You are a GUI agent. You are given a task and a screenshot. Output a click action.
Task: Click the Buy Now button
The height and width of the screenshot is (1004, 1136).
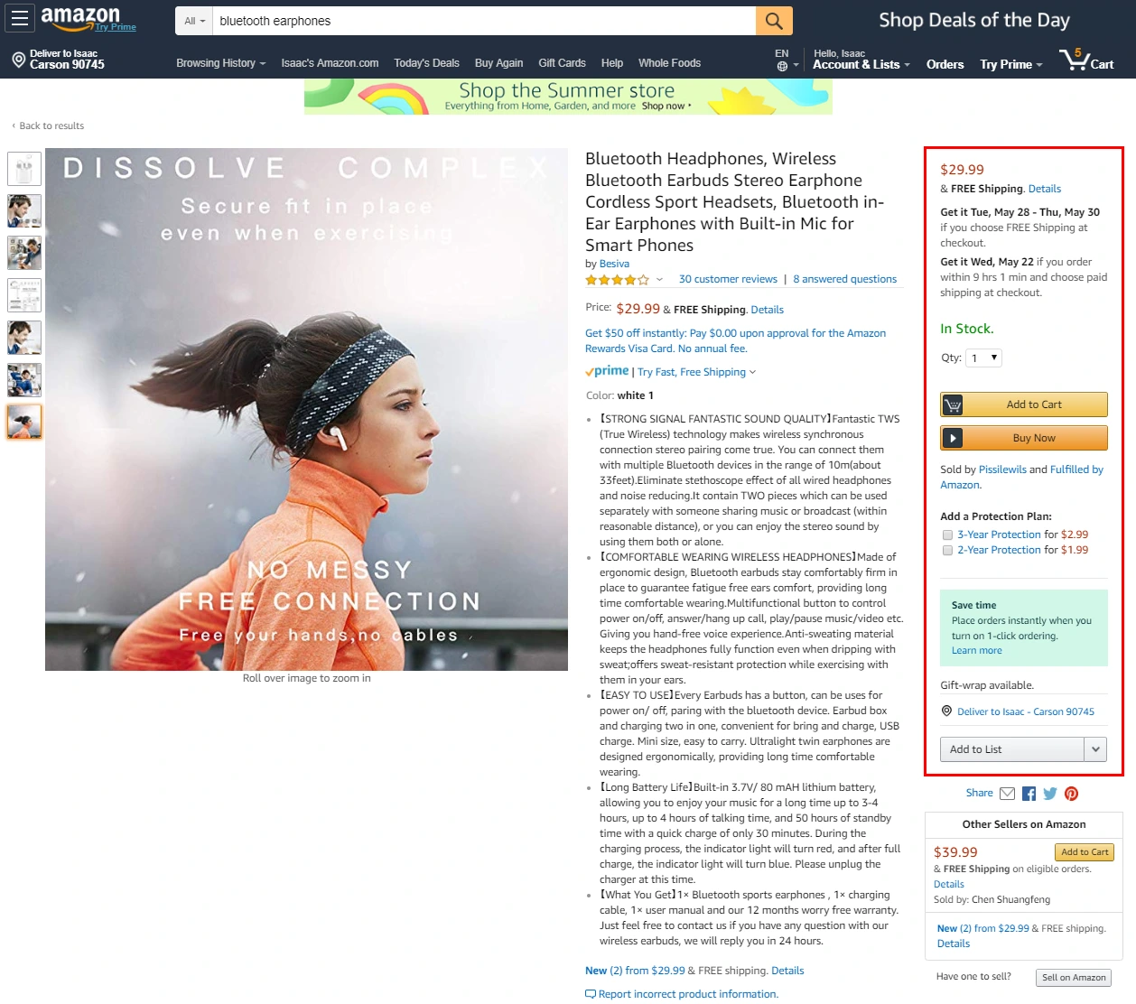(x=1024, y=438)
